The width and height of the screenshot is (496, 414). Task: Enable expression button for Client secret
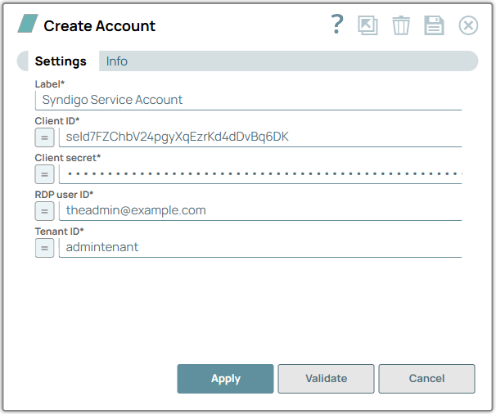tap(45, 173)
